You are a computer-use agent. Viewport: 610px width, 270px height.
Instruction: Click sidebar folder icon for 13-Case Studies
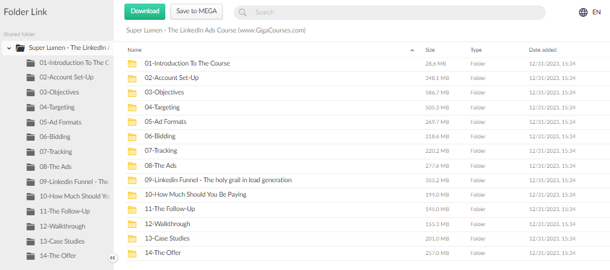pos(31,241)
